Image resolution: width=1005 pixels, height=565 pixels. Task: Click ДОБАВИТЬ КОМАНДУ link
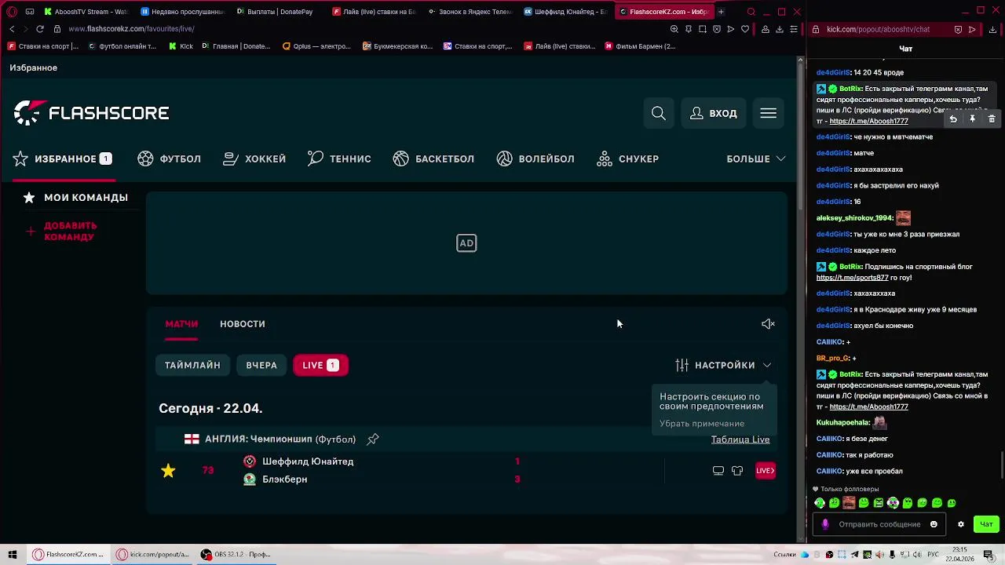(x=62, y=231)
